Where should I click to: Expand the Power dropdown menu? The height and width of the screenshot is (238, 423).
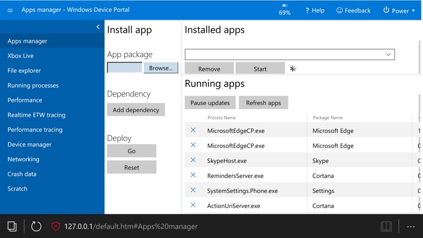coord(399,11)
